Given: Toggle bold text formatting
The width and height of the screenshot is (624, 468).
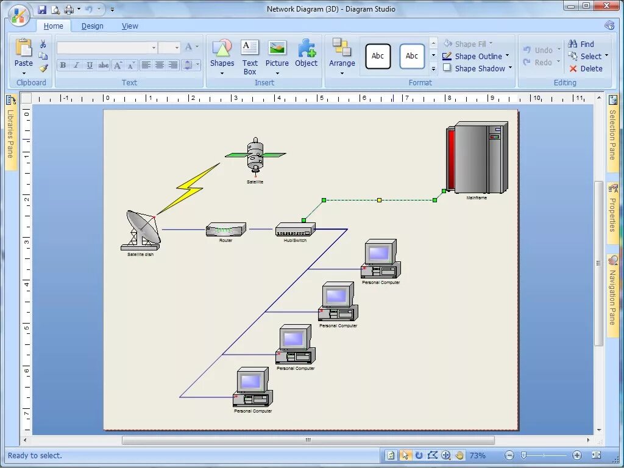Looking at the screenshot, I should (63, 65).
